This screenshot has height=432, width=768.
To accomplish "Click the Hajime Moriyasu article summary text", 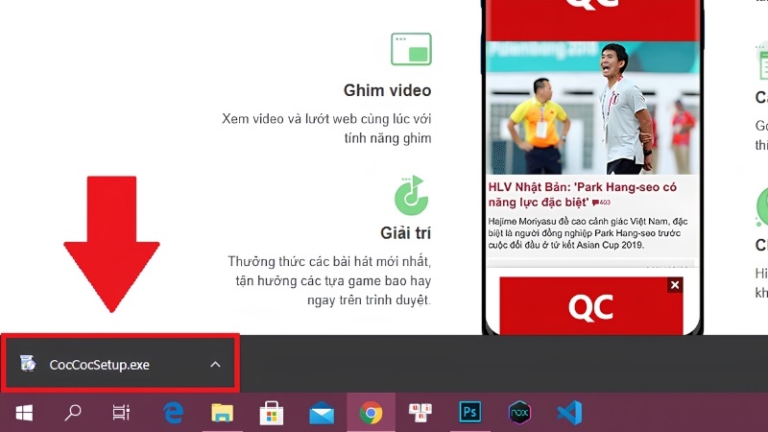I will 588,233.
